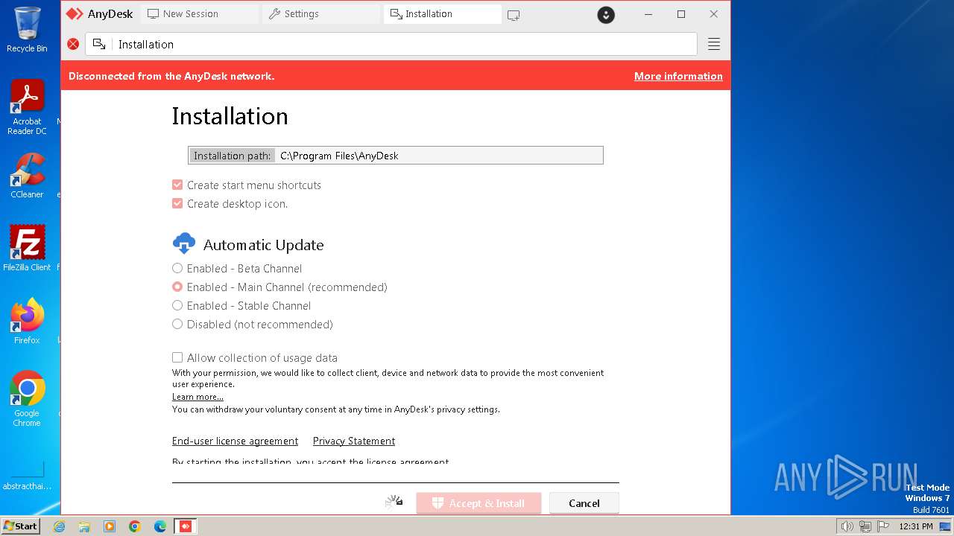Click the round dark profile icon in the title bar

pyautogui.click(x=606, y=14)
